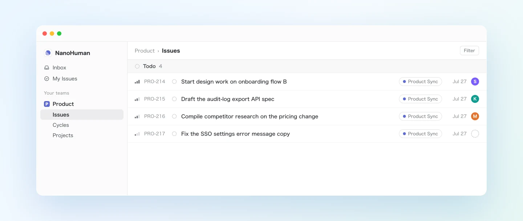Viewport: 523px width, 221px height.
Task: Open issue Start design work on onboarding flow B
Action: point(234,82)
